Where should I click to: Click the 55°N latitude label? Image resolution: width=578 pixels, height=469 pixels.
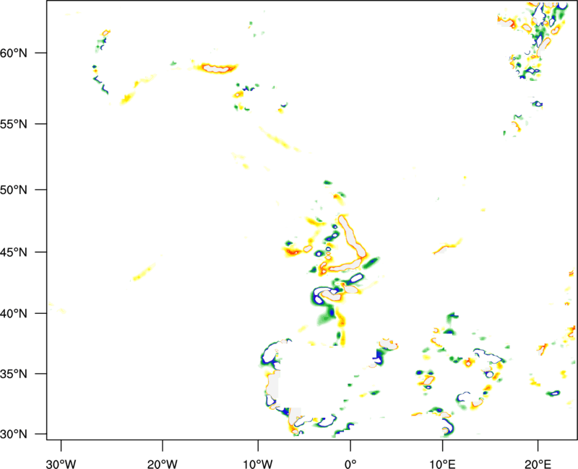tap(14, 123)
